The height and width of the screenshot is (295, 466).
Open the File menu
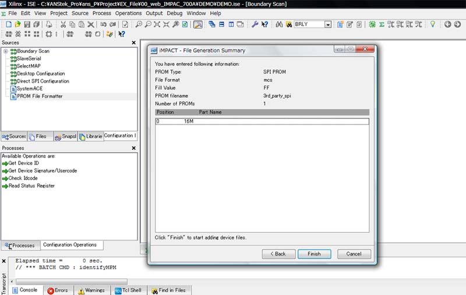pos(12,13)
